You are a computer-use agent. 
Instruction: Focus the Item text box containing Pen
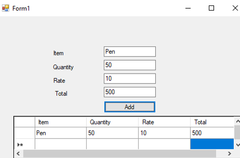click(x=130, y=51)
